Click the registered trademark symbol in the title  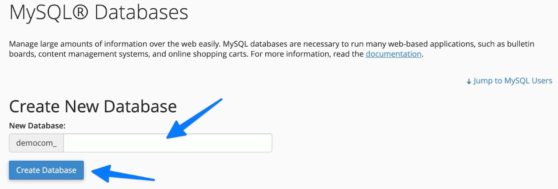click(x=81, y=12)
